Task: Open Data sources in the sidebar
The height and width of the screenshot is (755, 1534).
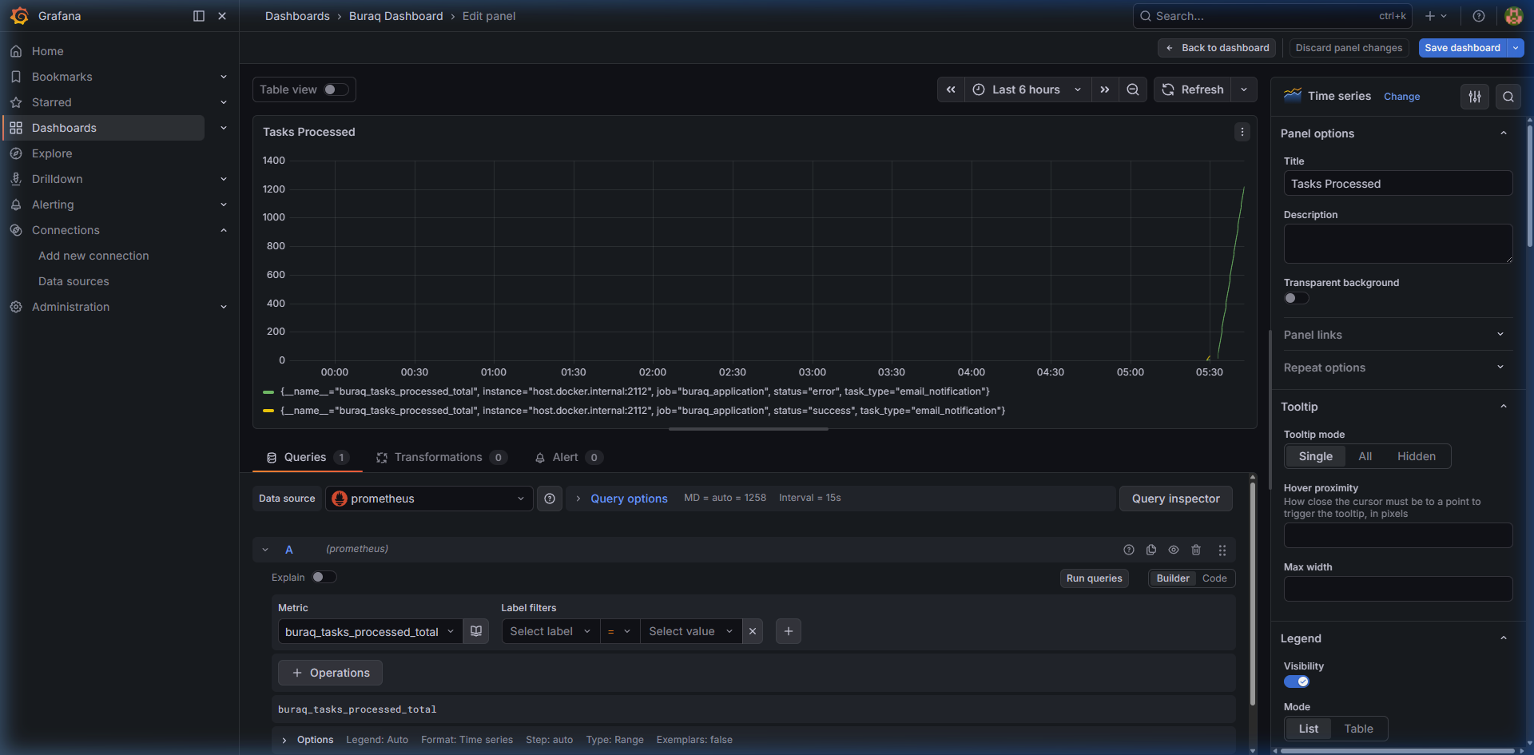Action: tap(74, 281)
